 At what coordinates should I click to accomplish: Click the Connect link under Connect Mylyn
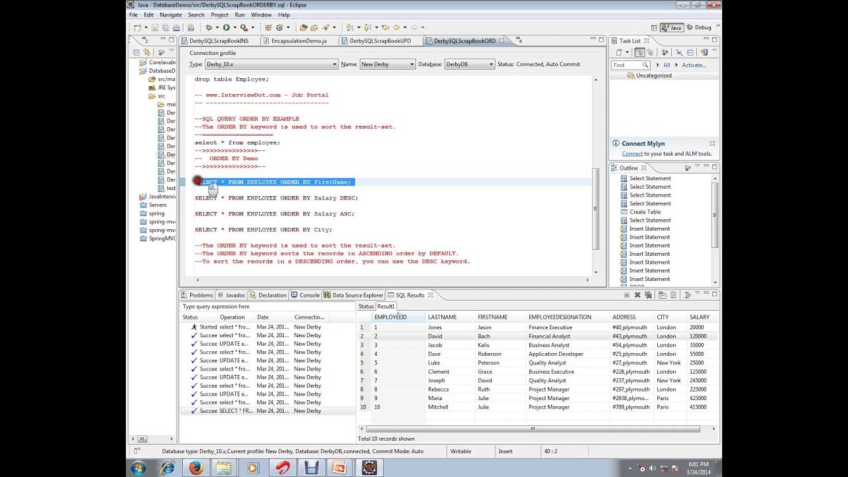[632, 154]
